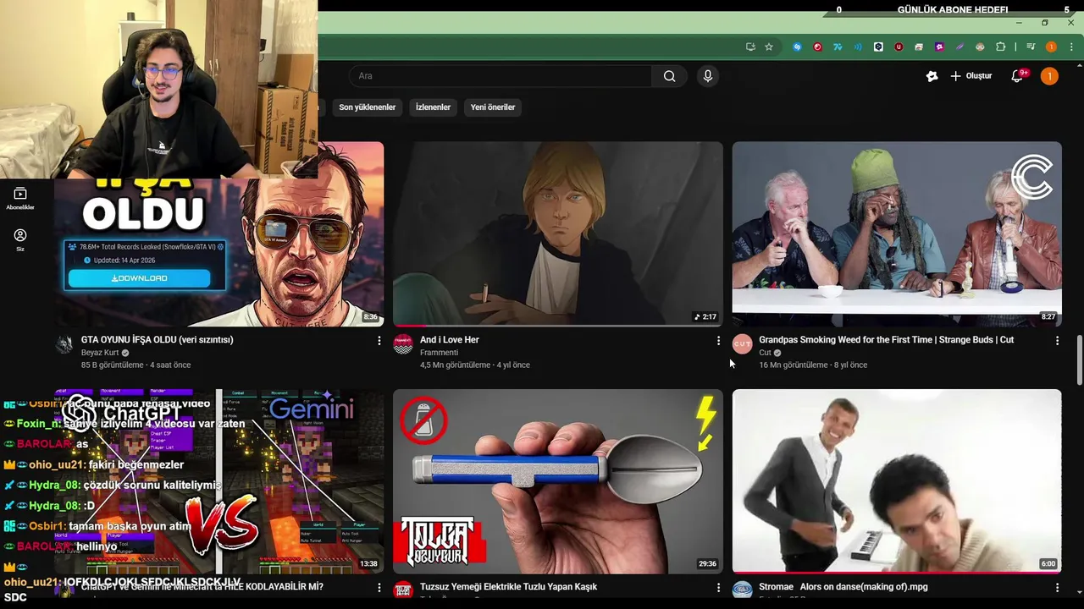Open the orange YouTube account avatar menu
The height and width of the screenshot is (609, 1084).
(x=1049, y=76)
